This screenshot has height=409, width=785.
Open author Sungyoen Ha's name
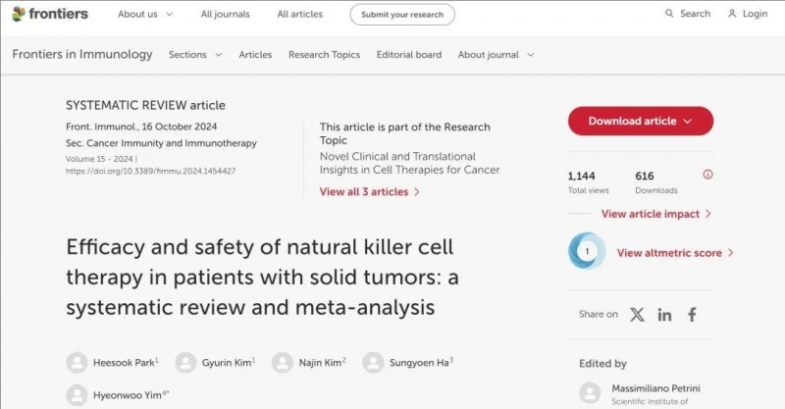[x=419, y=363]
